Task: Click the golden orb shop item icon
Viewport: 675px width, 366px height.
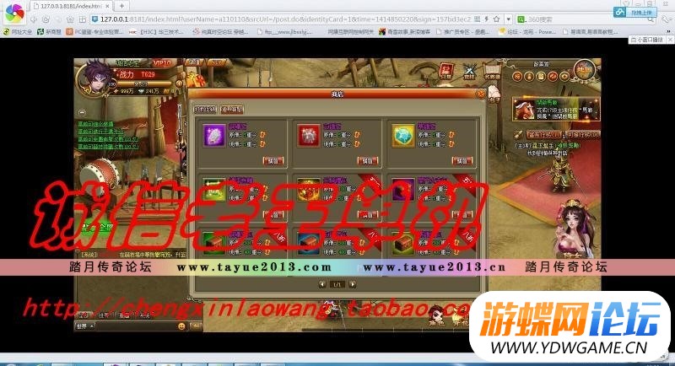Action: [x=309, y=190]
